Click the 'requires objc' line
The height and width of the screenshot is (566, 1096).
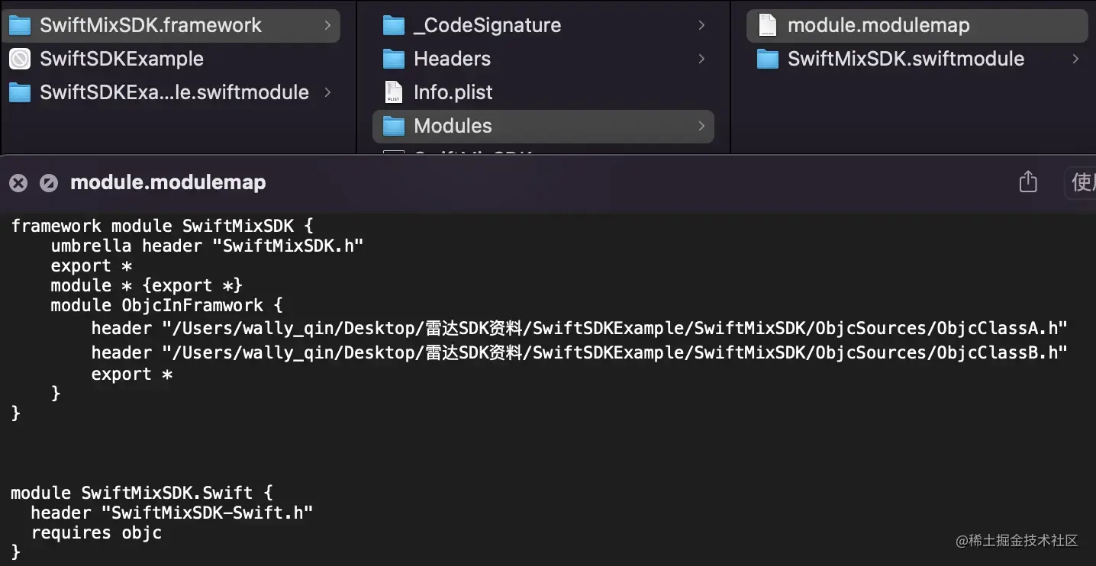click(x=96, y=532)
